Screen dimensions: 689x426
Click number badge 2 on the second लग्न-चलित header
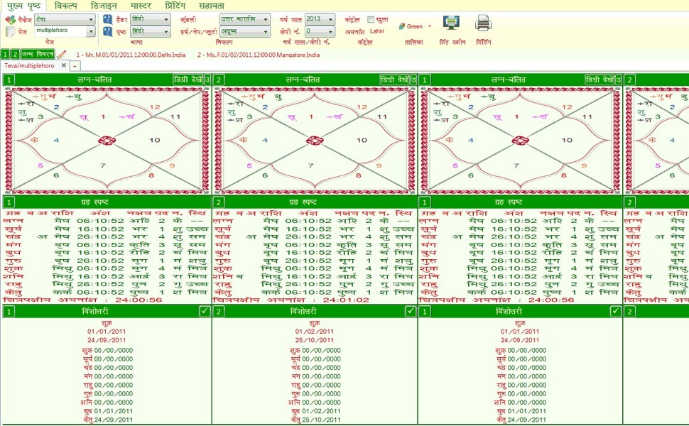click(218, 80)
